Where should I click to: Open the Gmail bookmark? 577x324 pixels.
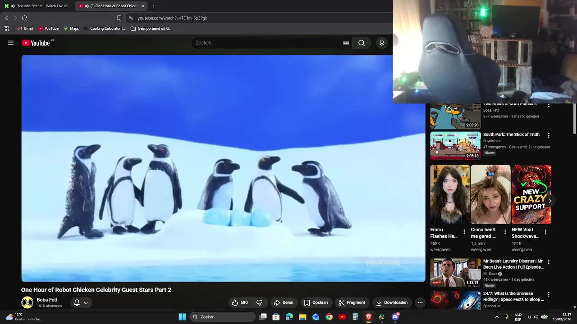click(25, 28)
